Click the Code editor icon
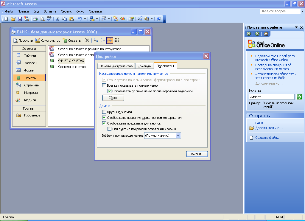 [116, 19]
